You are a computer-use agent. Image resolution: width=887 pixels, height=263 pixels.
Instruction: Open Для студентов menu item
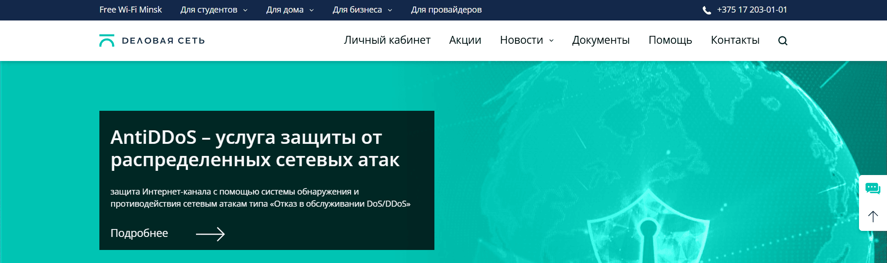click(x=209, y=10)
